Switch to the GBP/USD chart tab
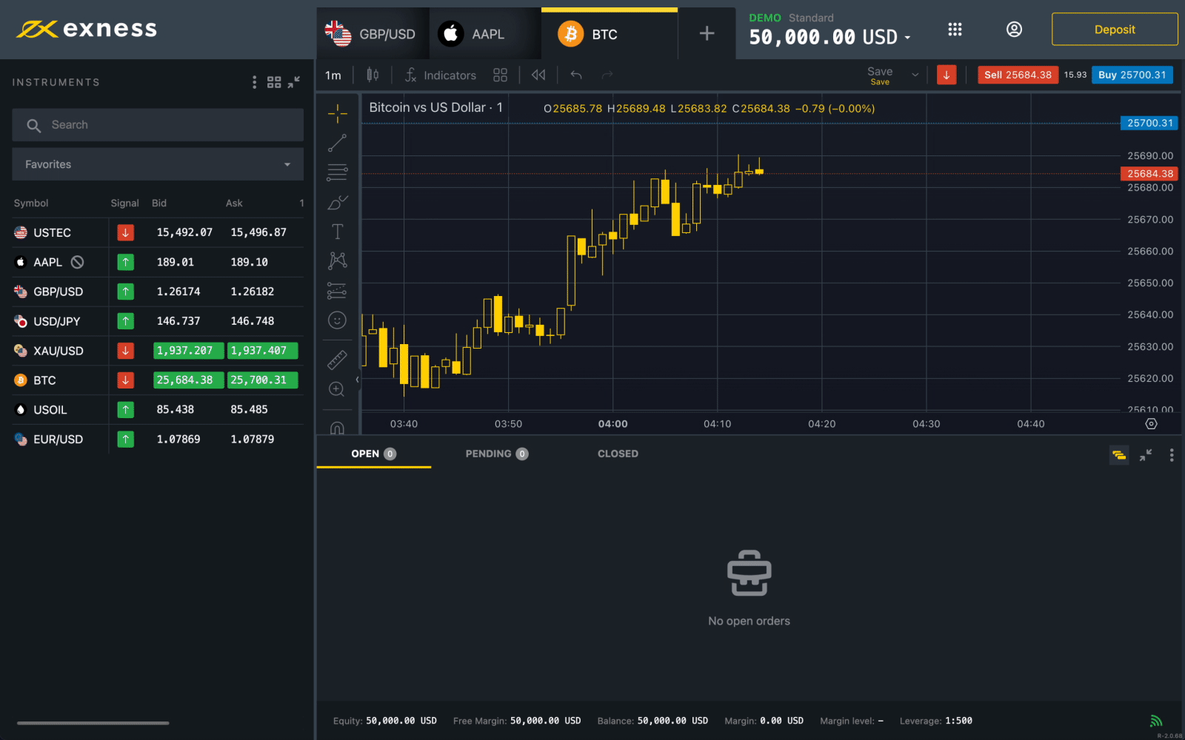Screen dimensions: 1185x740 pyautogui.click(x=373, y=34)
